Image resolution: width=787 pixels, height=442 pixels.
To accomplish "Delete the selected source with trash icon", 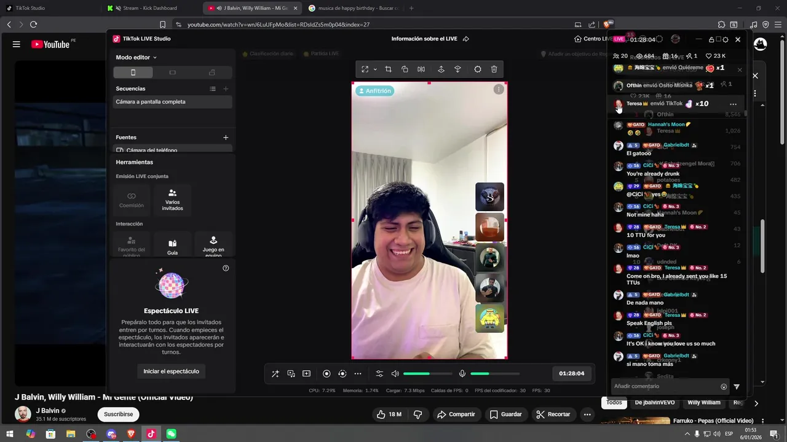I will click(494, 69).
